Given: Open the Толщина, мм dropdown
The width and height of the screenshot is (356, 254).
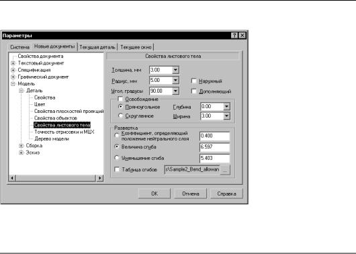Looking at the screenshot, I should pyautogui.click(x=175, y=70).
